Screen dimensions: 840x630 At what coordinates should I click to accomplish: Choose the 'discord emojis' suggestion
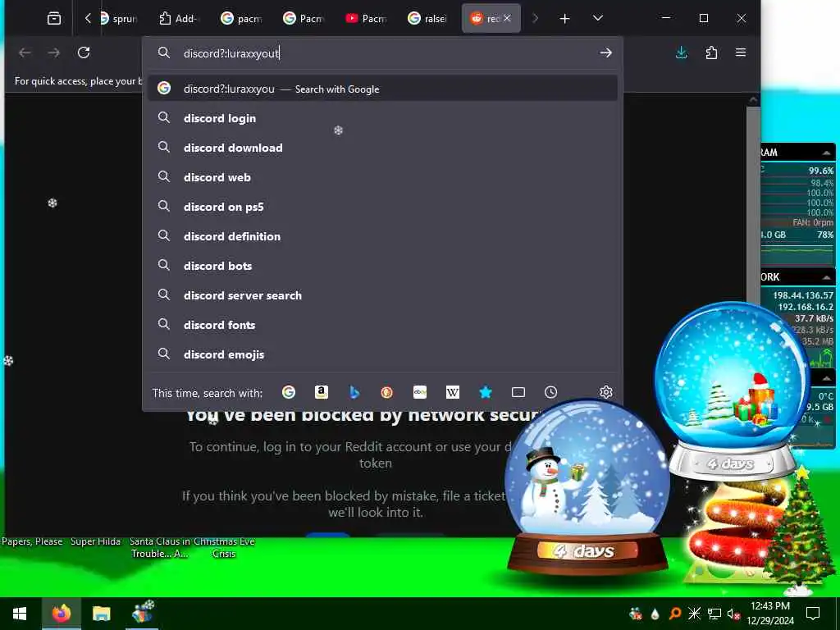click(382, 354)
